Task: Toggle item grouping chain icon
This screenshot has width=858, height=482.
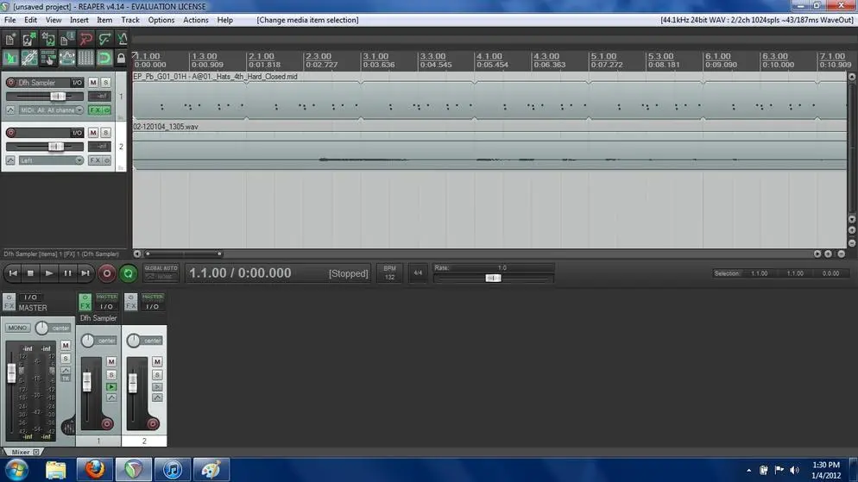Action: click(x=29, y=58)
